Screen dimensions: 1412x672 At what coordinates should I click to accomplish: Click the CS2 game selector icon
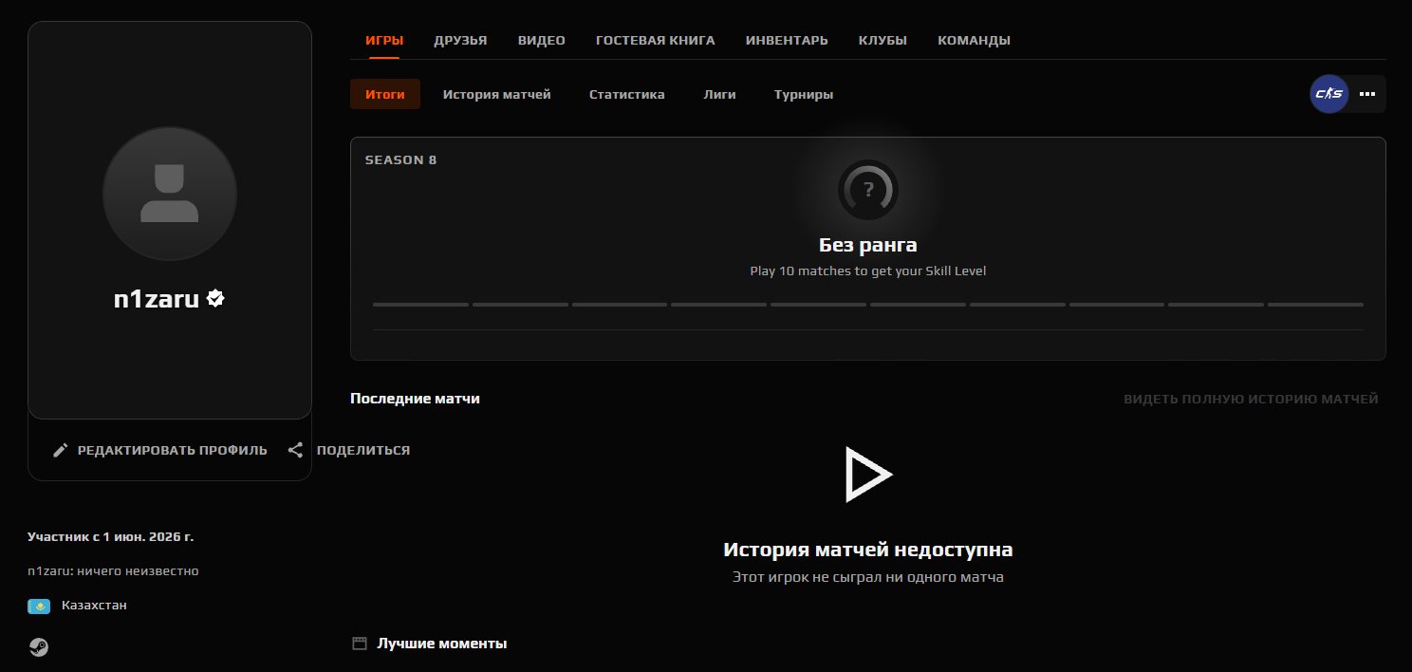point(1329,94)
